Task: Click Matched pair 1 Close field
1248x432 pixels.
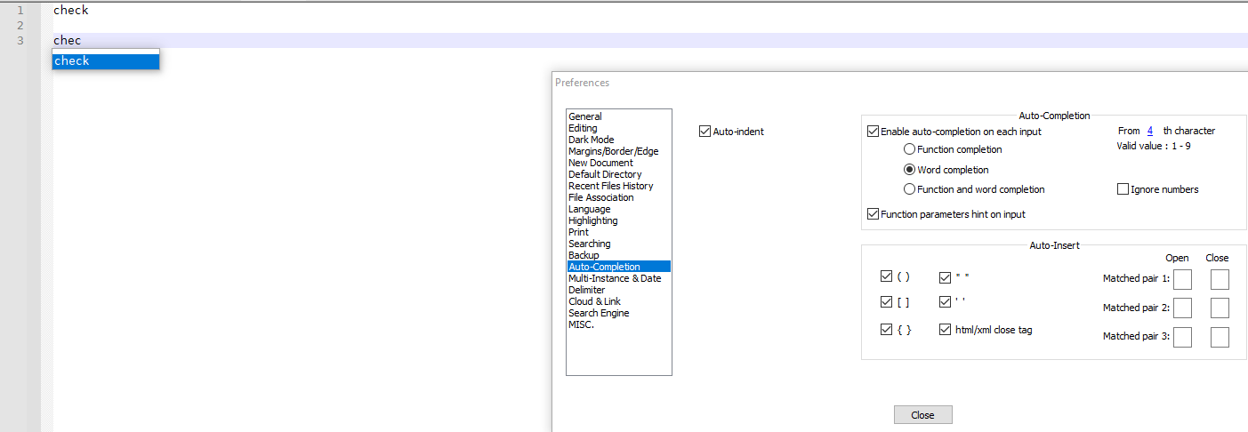Action: point(1220,280)
